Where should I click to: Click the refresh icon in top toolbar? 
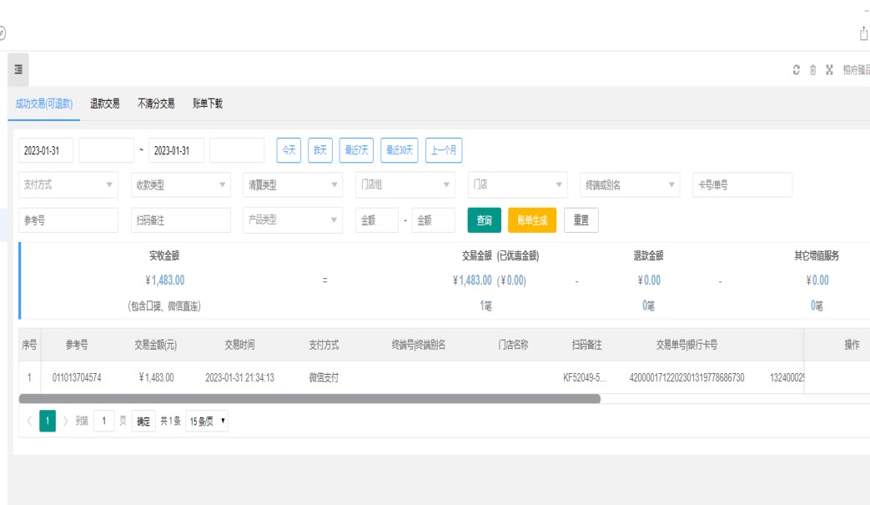pos(797,70)
